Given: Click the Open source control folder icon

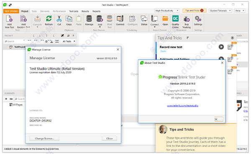Looking at the screenshot, I should pos(165,18).
